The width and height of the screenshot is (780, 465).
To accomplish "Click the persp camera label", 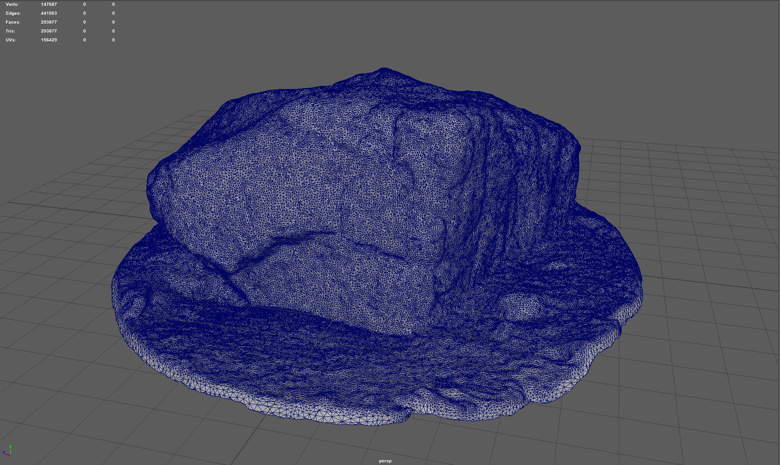I will click(x=385, y=461).
